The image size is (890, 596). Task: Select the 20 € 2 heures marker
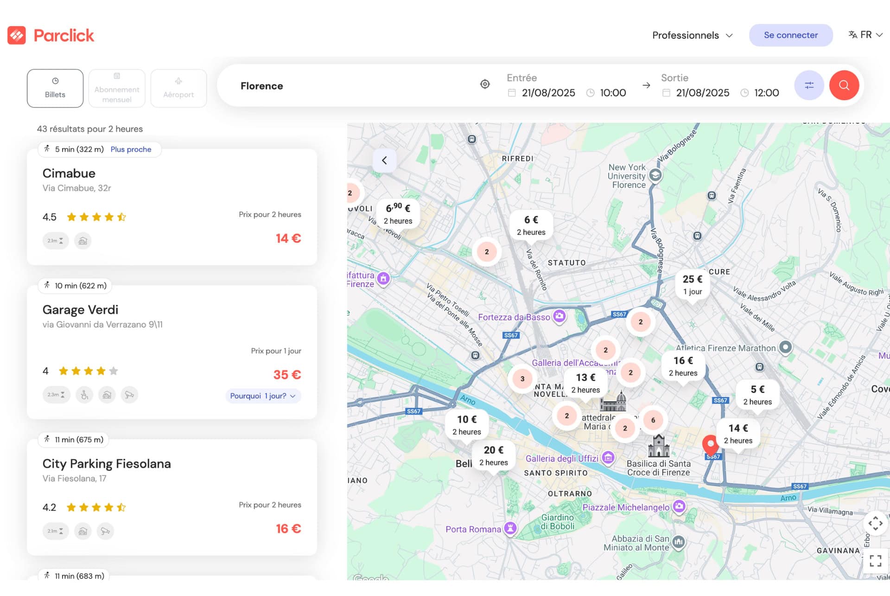click(x=494, y=456)
